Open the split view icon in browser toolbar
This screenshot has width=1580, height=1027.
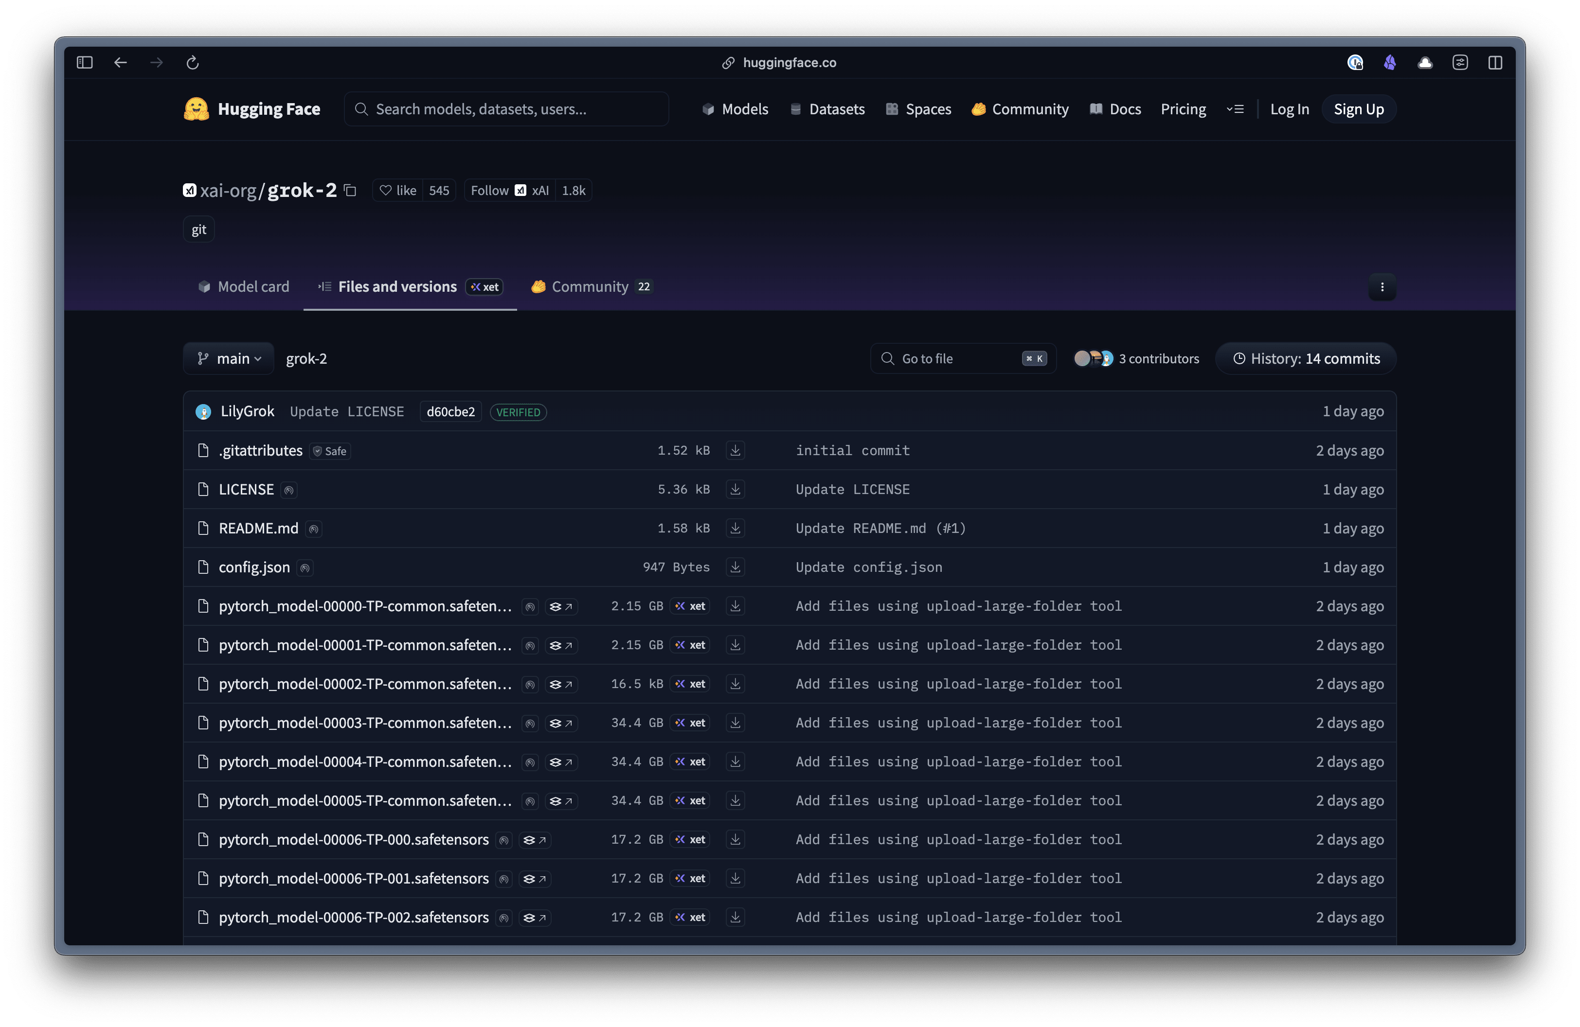pos(1495,62)
